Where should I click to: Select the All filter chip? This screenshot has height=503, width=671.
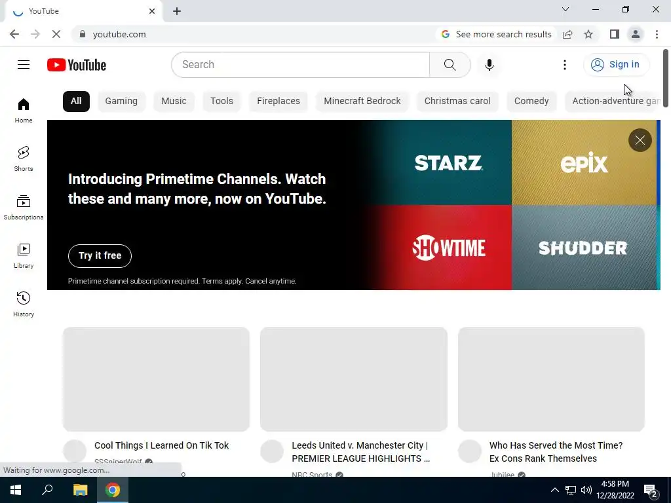76,101
